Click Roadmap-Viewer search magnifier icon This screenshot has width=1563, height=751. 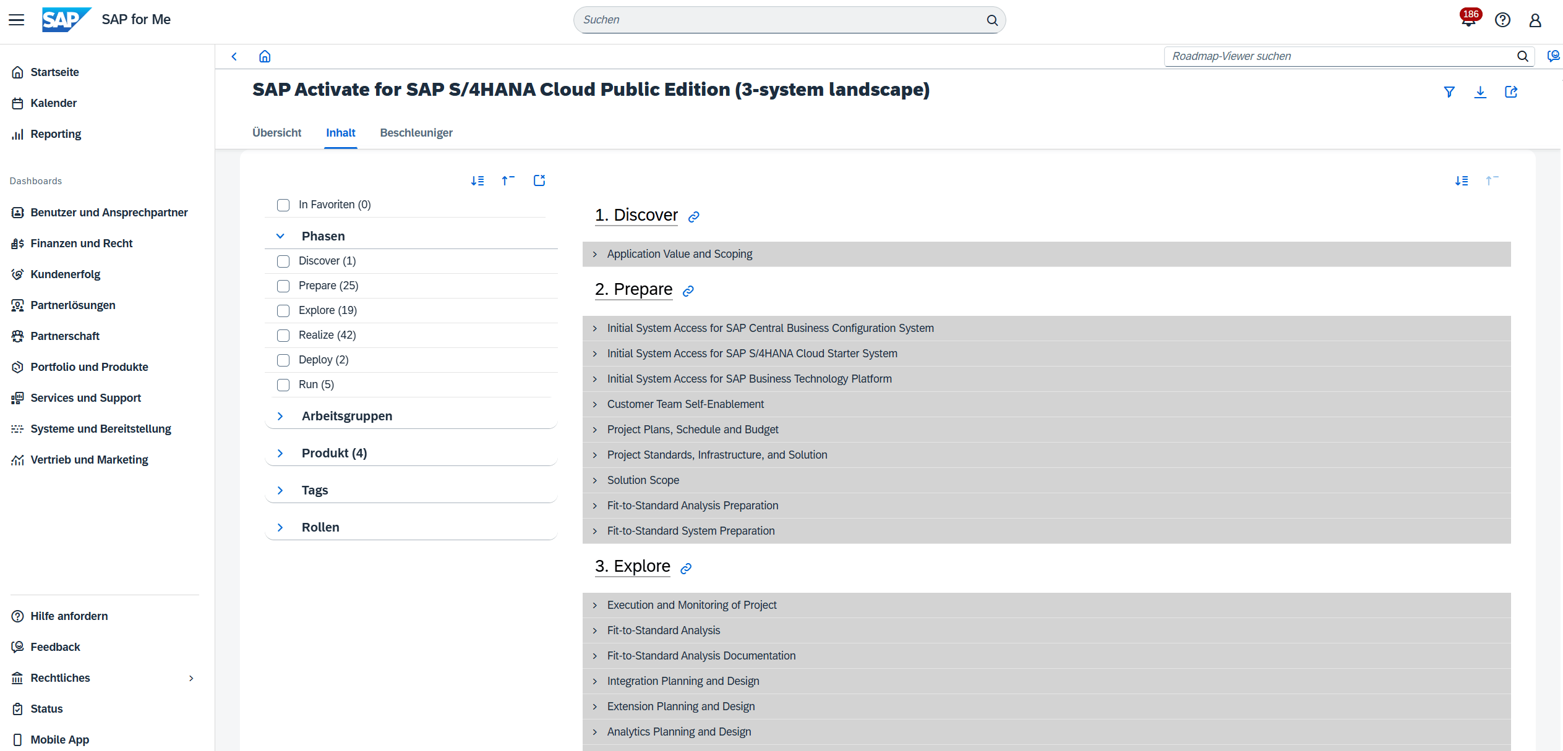coord(1522,56)
